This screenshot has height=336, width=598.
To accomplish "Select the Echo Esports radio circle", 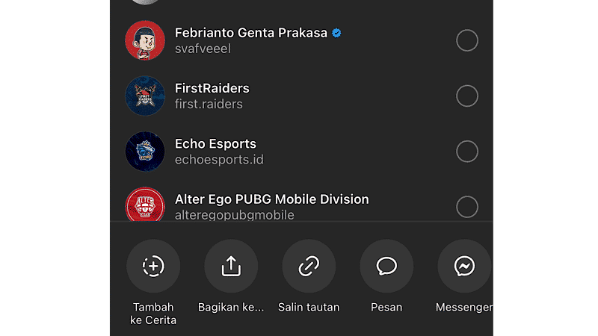I will pos(466,152).
